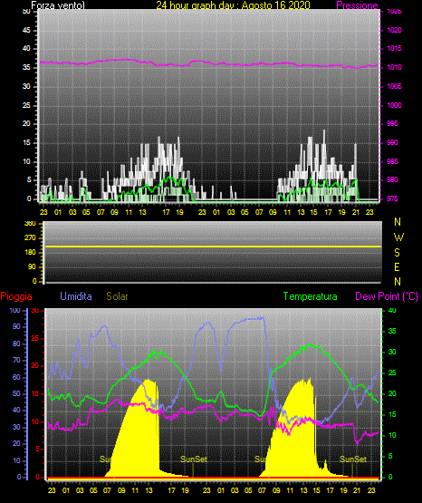This screenshot has width=422, height=503.
Task: Click the pressure axis value 985
Action: pyautogui.click(x=392, y=161)
